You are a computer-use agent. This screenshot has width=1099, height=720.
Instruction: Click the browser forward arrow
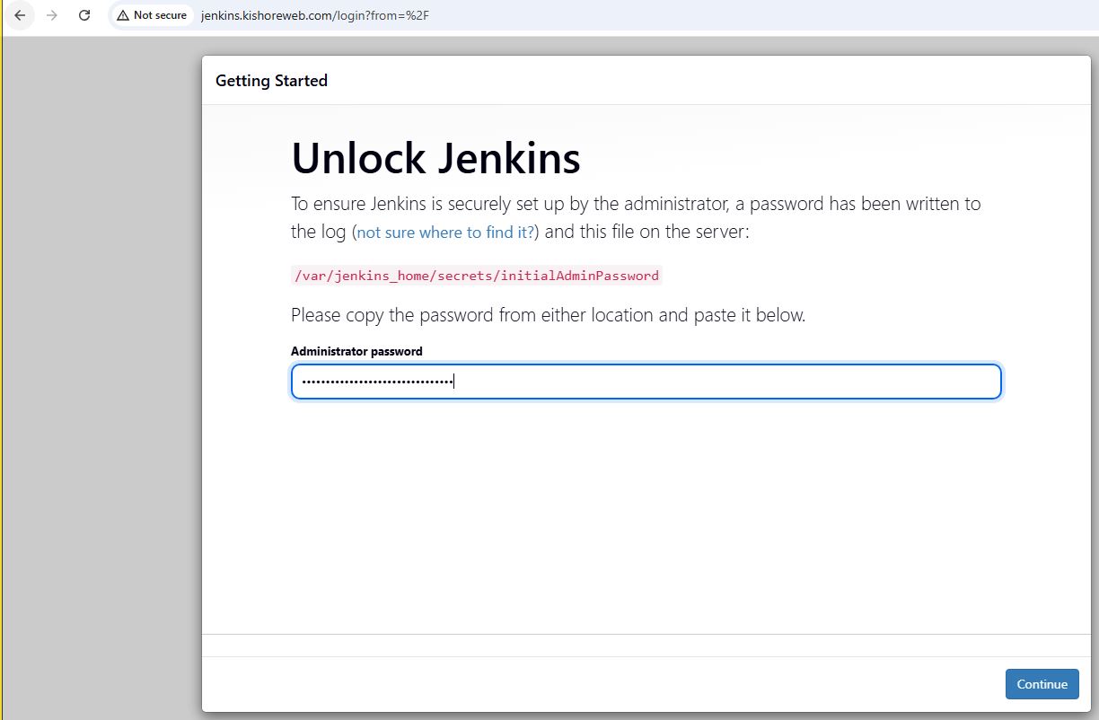point(51,15)
